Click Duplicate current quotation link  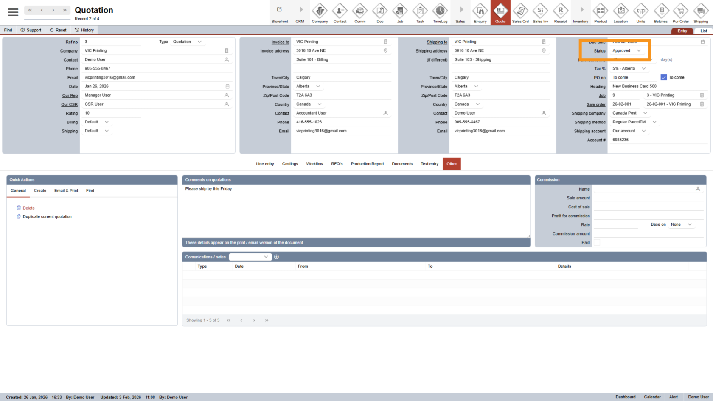point(47,217)
